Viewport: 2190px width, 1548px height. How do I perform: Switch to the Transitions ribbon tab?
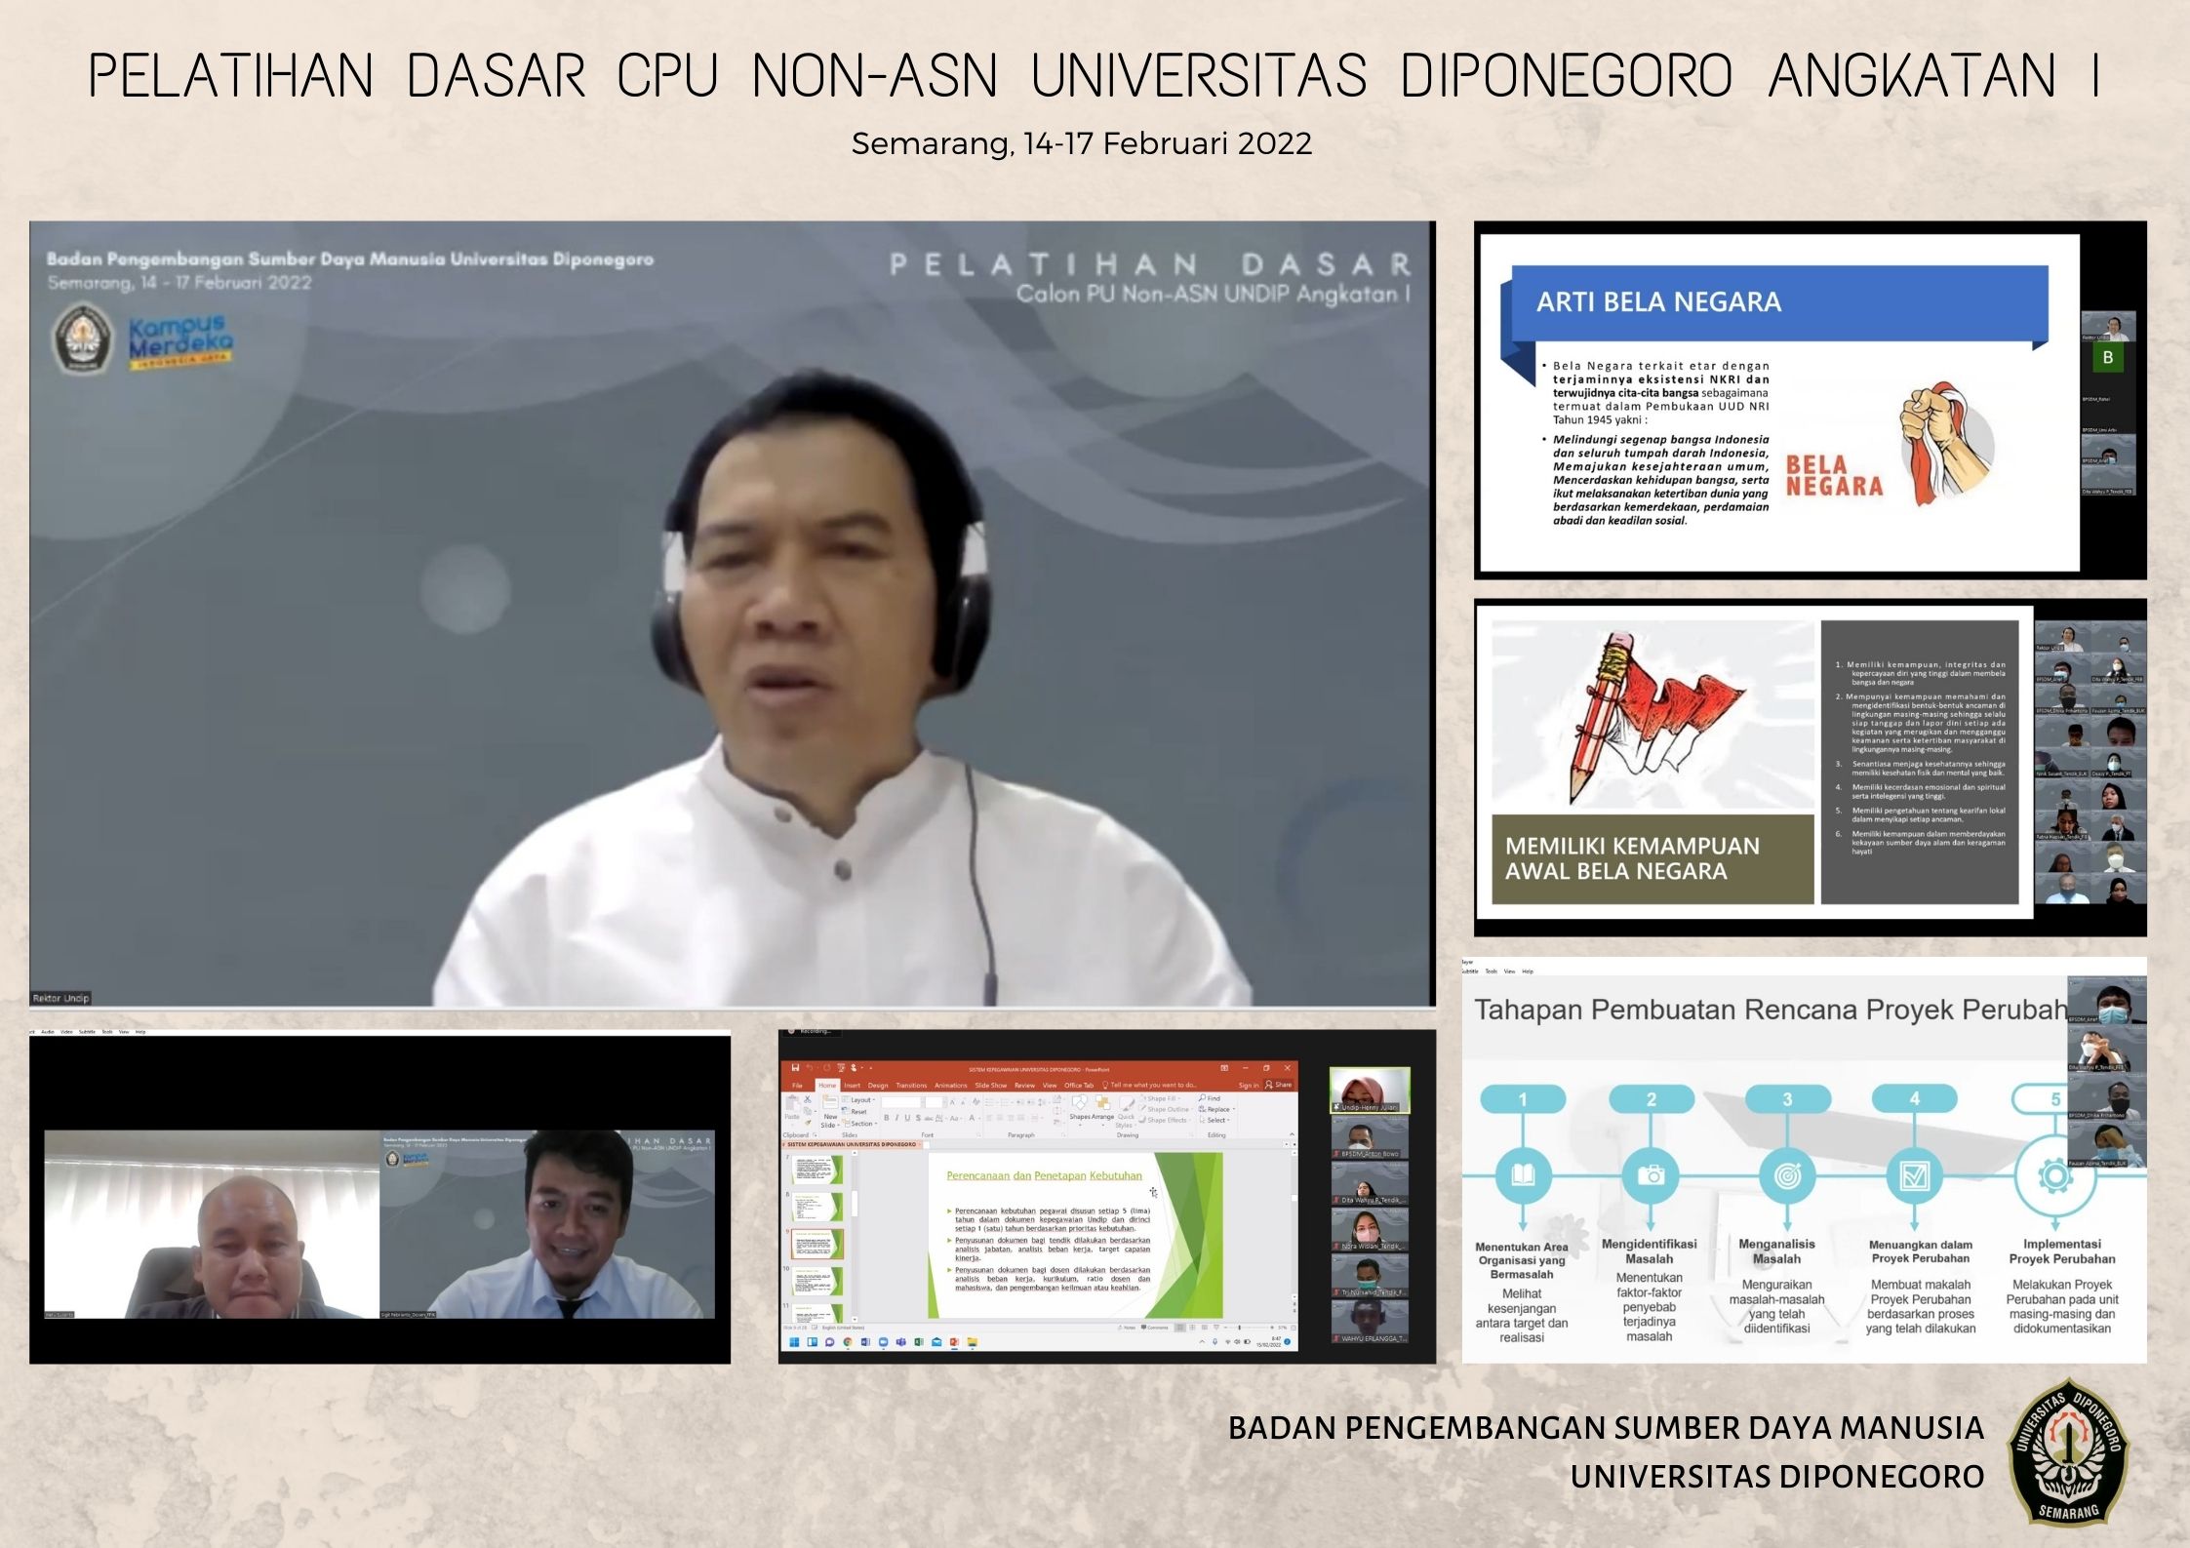point(911,1085)
